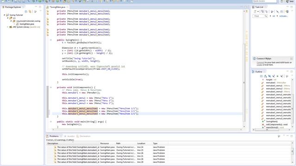Click the New Task icon in Task List
The height and width of the screenshot is (166, 296).
(255, 12)
